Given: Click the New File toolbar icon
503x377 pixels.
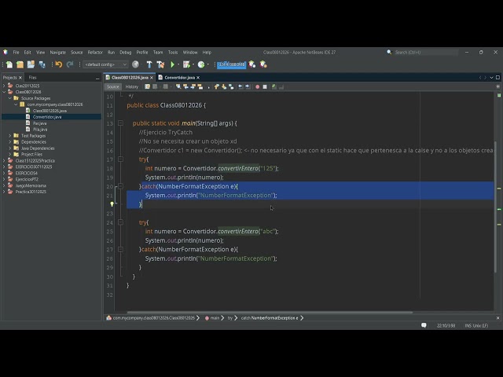Looking at the screenshot, I should point(9,64).
